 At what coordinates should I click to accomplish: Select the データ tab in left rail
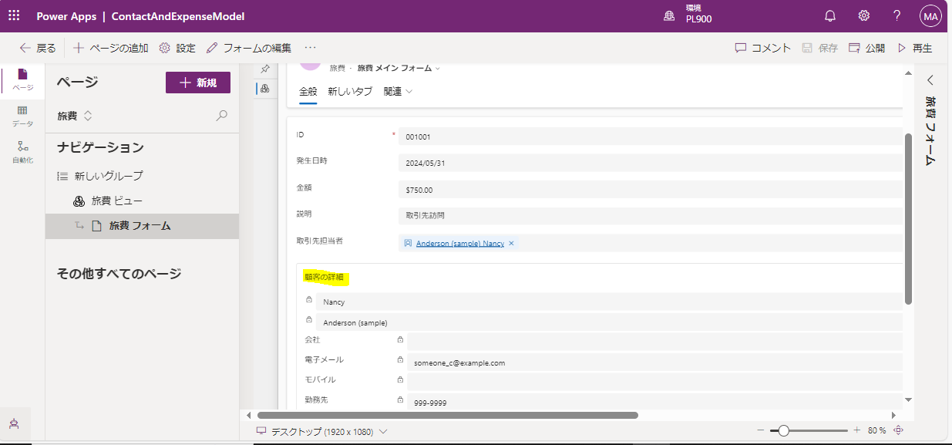(x=22, y=116)
